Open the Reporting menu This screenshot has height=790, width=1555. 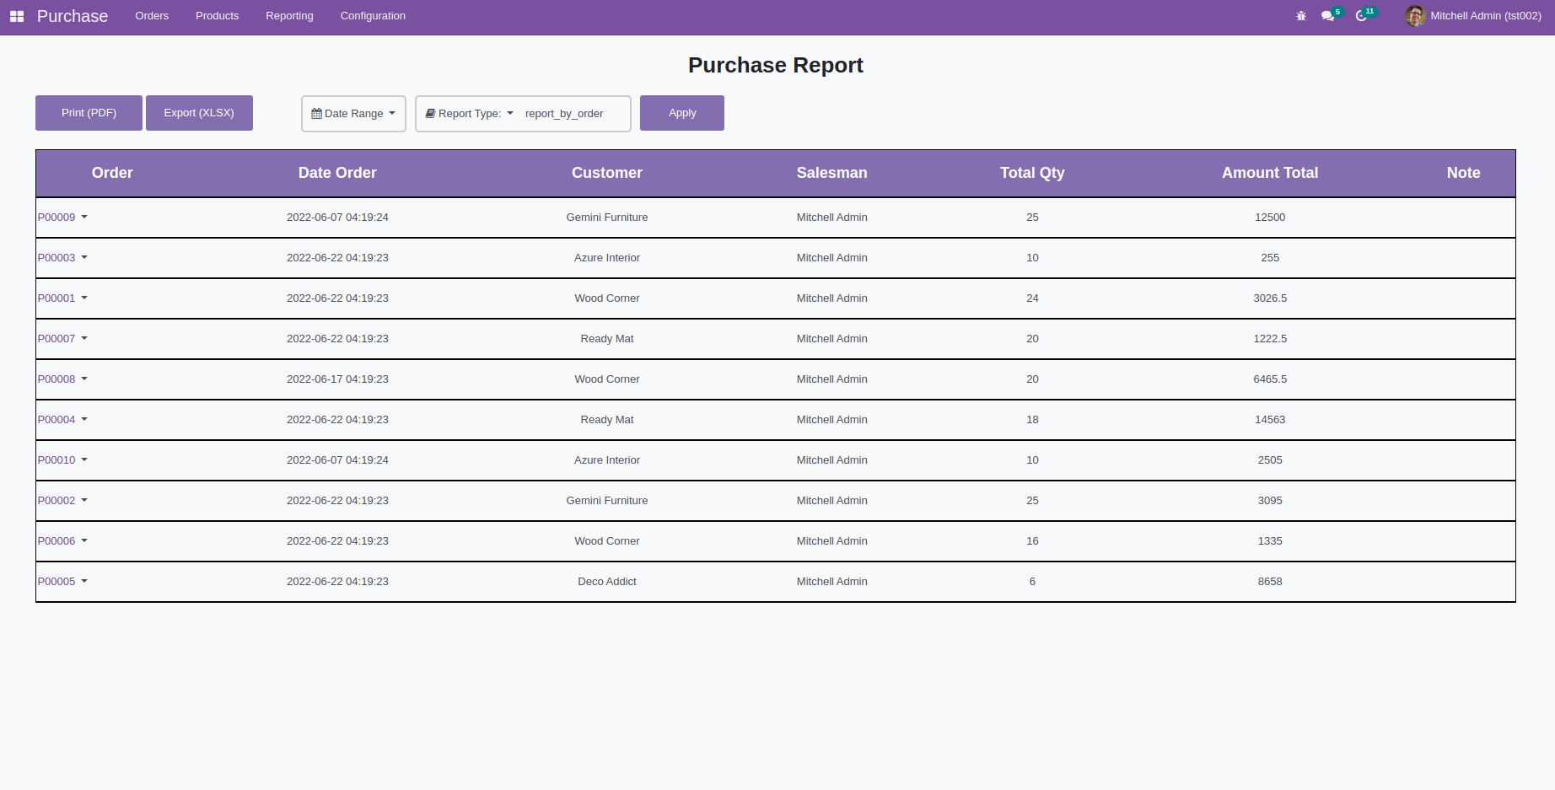[289, 16]
